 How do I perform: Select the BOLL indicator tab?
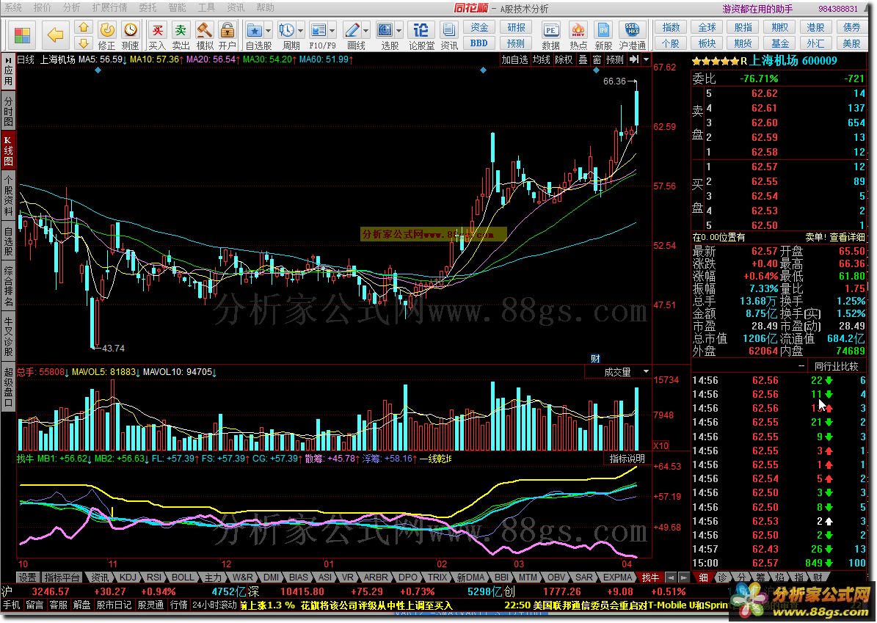click(182, 578)
